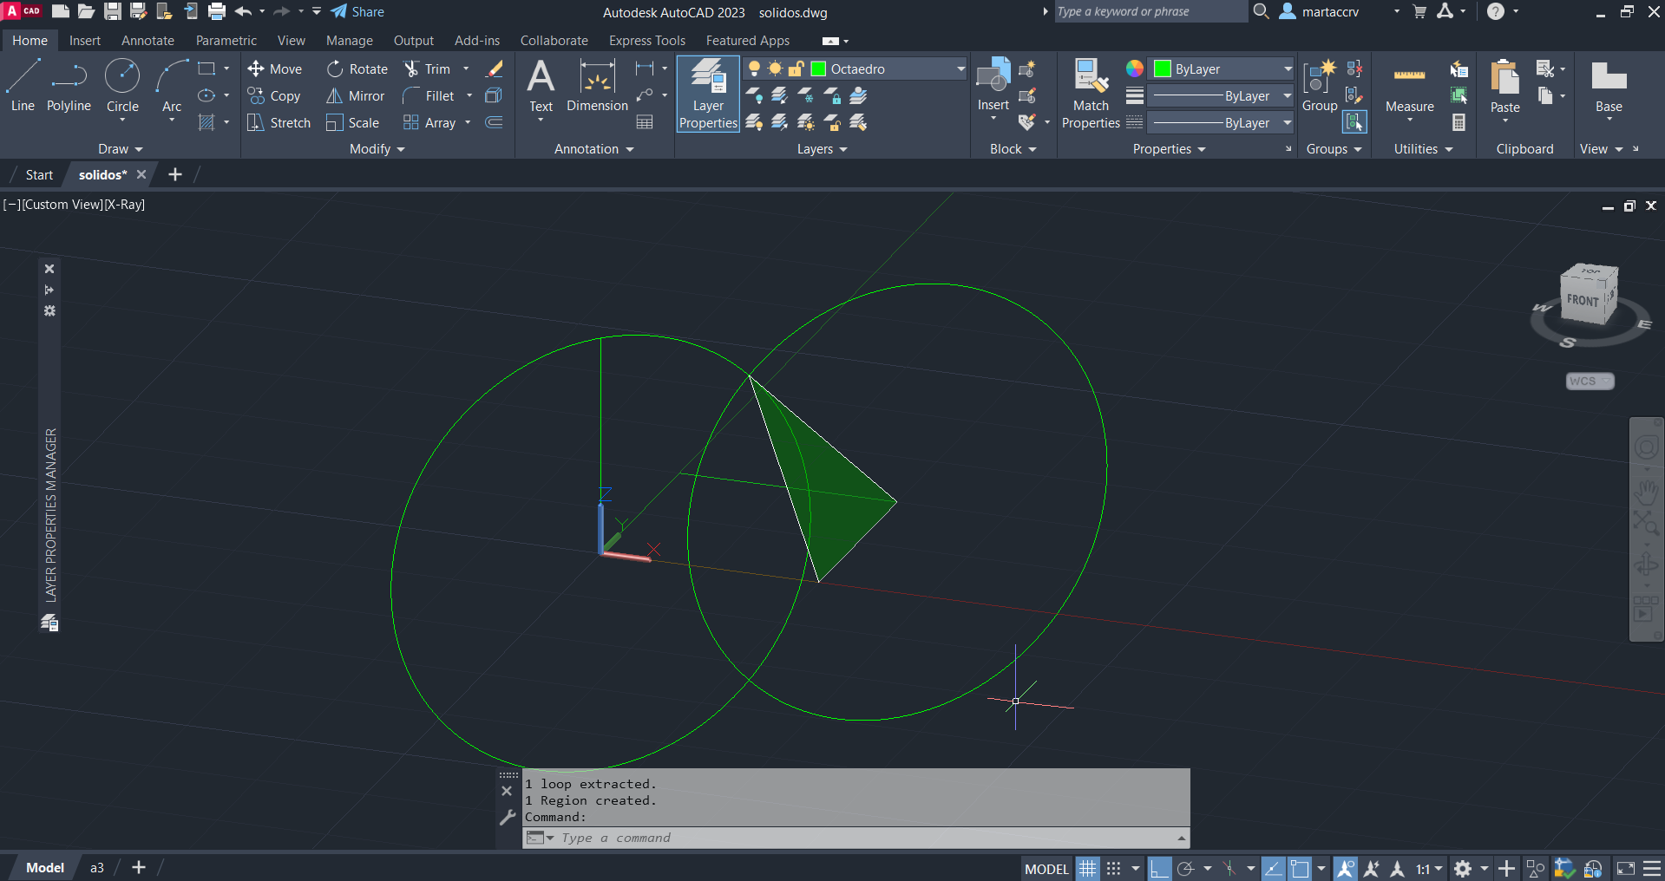1665x881 pixels.
Task: Click the Match Properties tool
Action: [x=1091, y=94]
